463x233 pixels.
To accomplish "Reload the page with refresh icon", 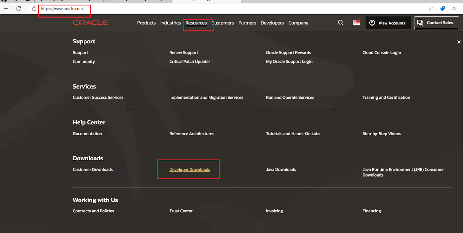I will [x=19, y=9].
